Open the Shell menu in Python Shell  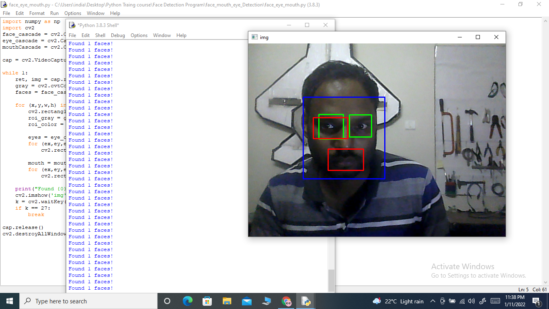[100, 35]
